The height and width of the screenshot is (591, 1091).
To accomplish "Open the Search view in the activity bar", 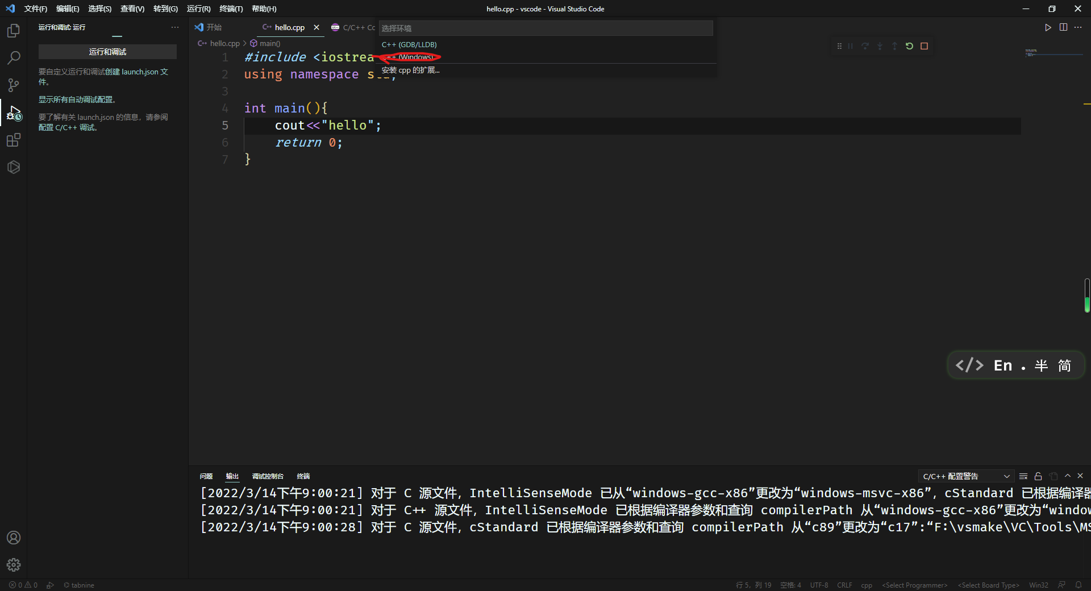I will click(14, 58).
